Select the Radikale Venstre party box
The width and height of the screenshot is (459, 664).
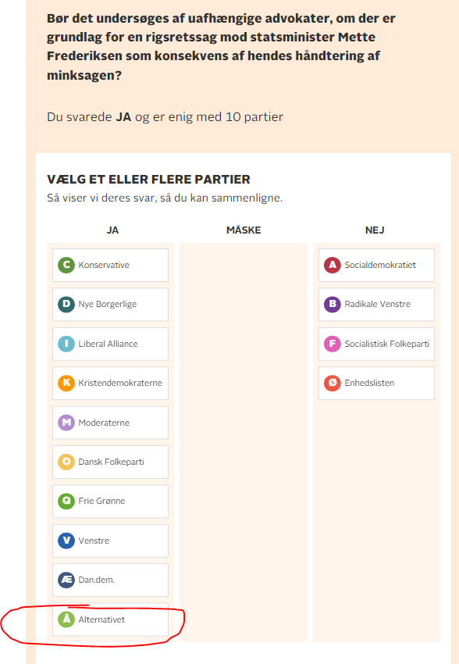376,305
